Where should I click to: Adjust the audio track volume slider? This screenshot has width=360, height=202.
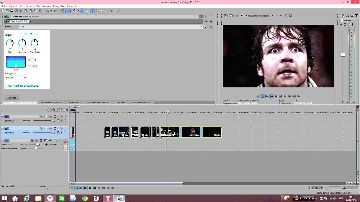[x=38, y=144]
